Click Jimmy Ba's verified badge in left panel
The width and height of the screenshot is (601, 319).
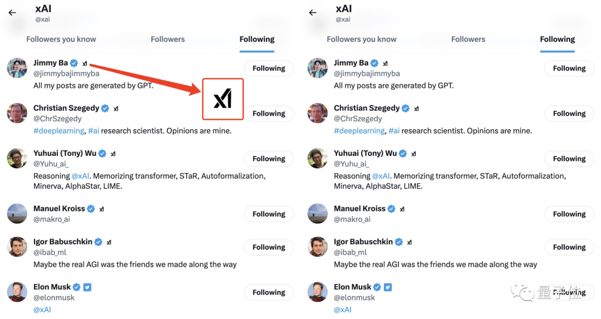[74, 63]
